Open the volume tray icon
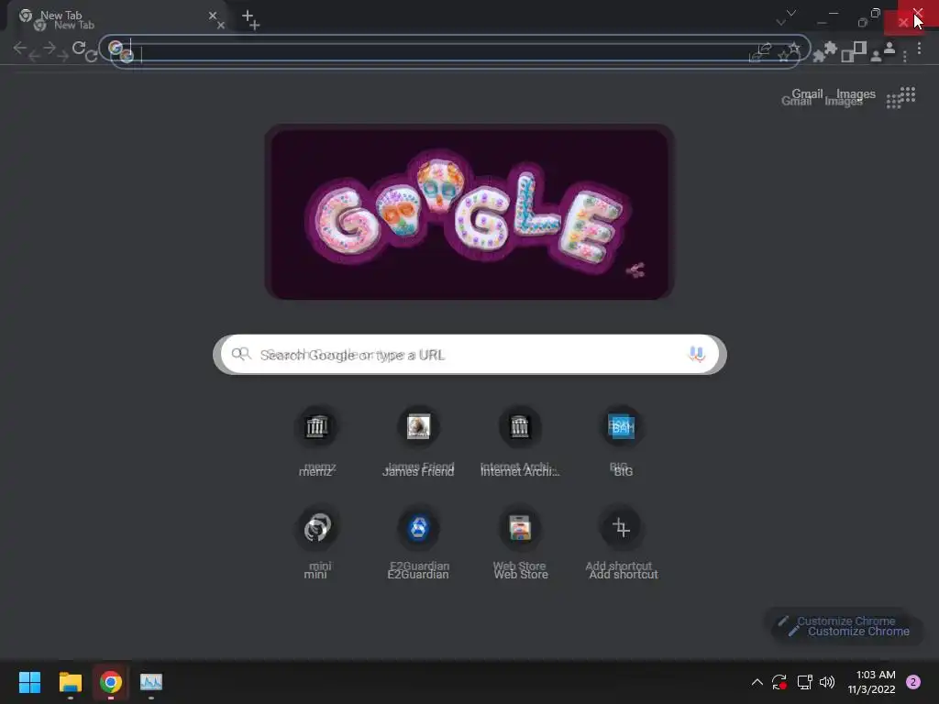Image resolution: width=939 pixels, height=704 pixels. tap(827, 682)
